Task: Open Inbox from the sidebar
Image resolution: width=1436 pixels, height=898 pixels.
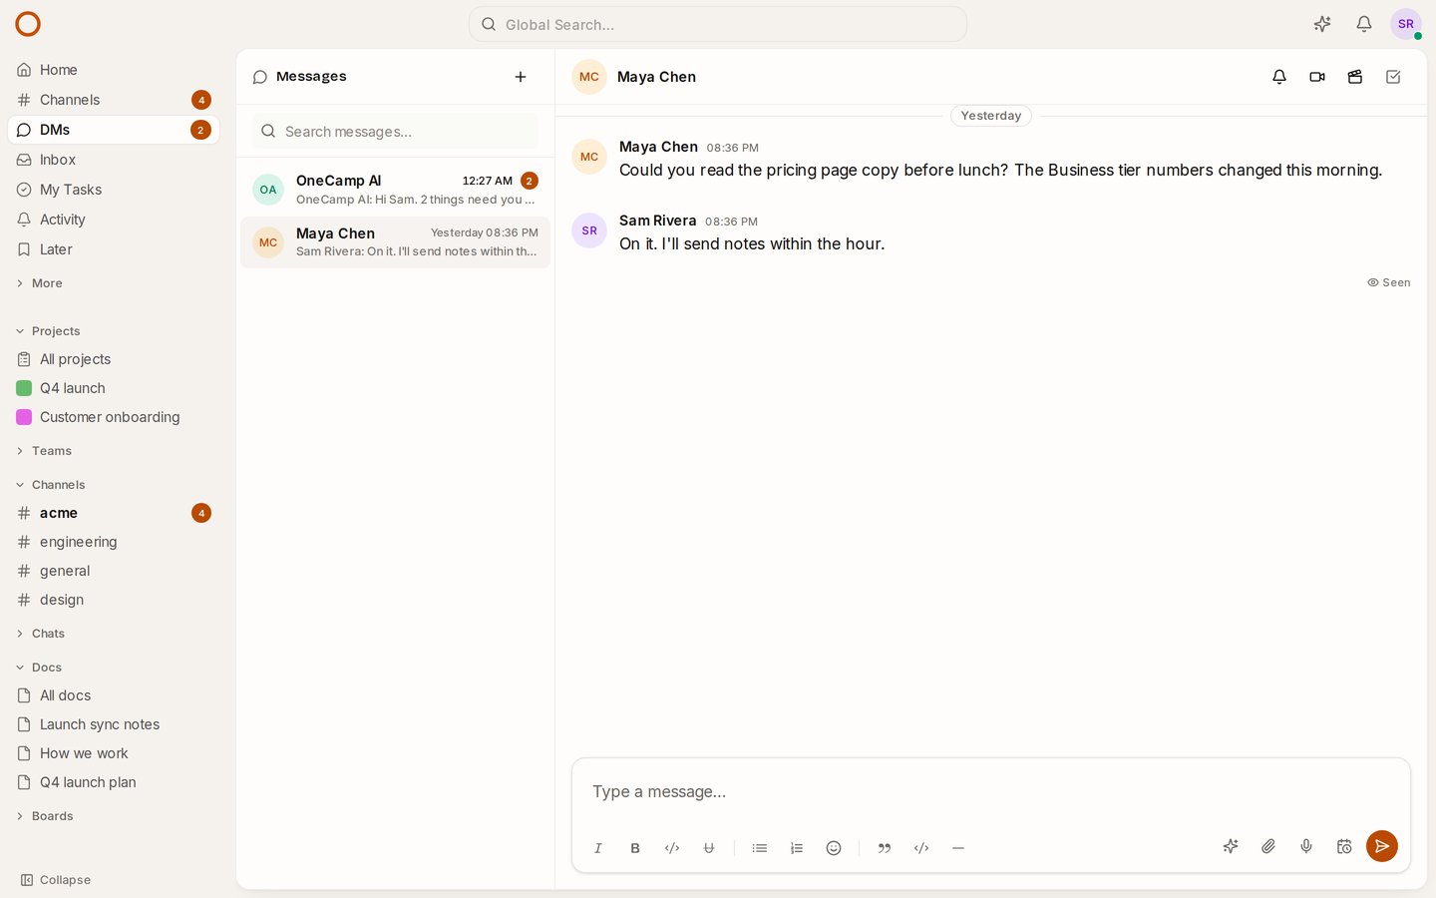Action: click(x=114, y=160)
